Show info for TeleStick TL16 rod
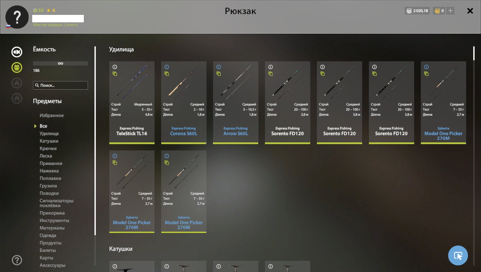Image resolution: width=481 pixels, height=272 pixels. (x=115, y=67)
